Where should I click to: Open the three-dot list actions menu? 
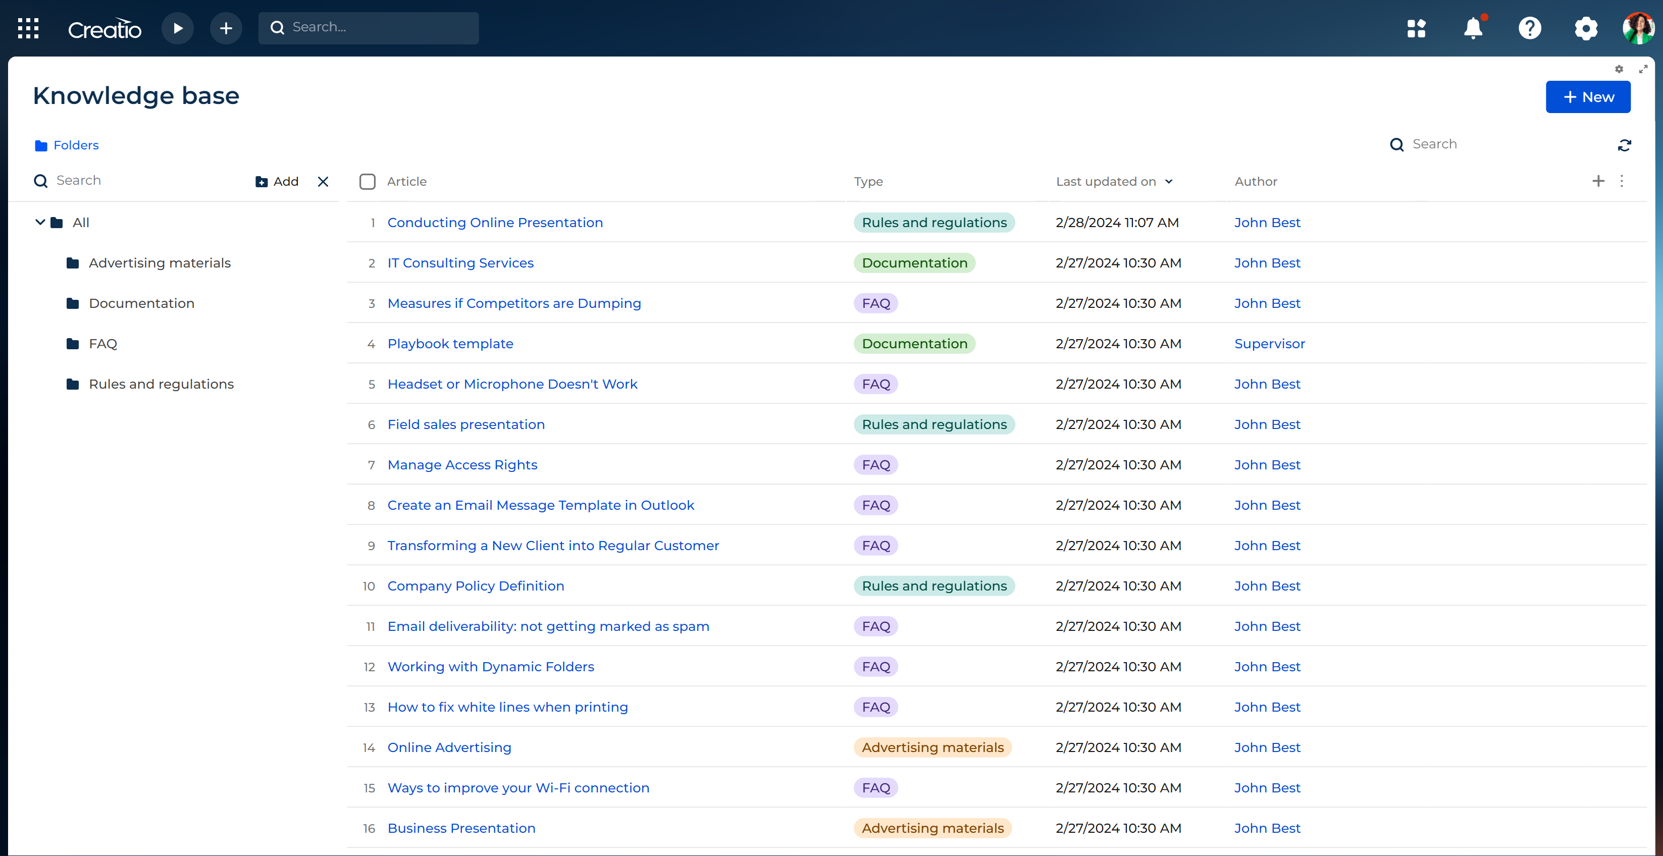1622,181
